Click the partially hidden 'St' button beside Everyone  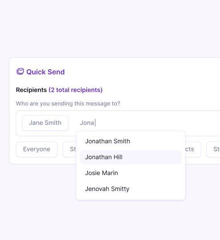click(x=70, y=149)
